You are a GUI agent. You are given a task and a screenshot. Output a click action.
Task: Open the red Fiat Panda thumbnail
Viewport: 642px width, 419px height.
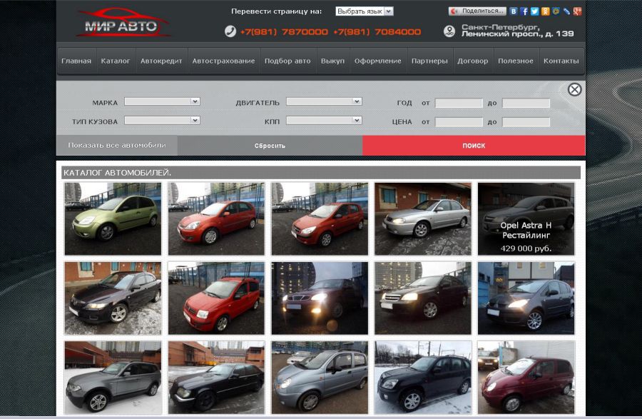[216, 298]
